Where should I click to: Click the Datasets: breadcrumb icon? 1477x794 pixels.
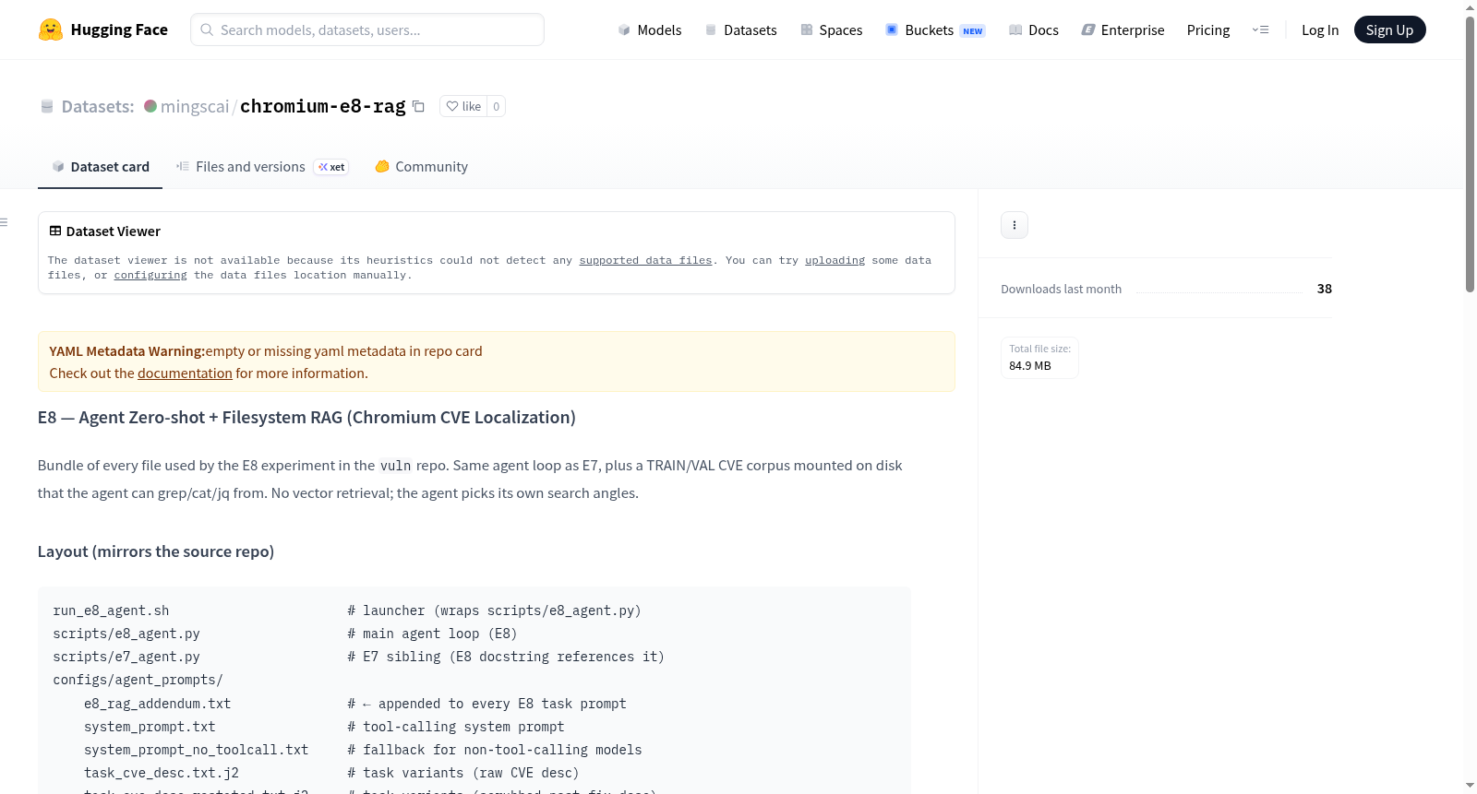click(47, 106)
